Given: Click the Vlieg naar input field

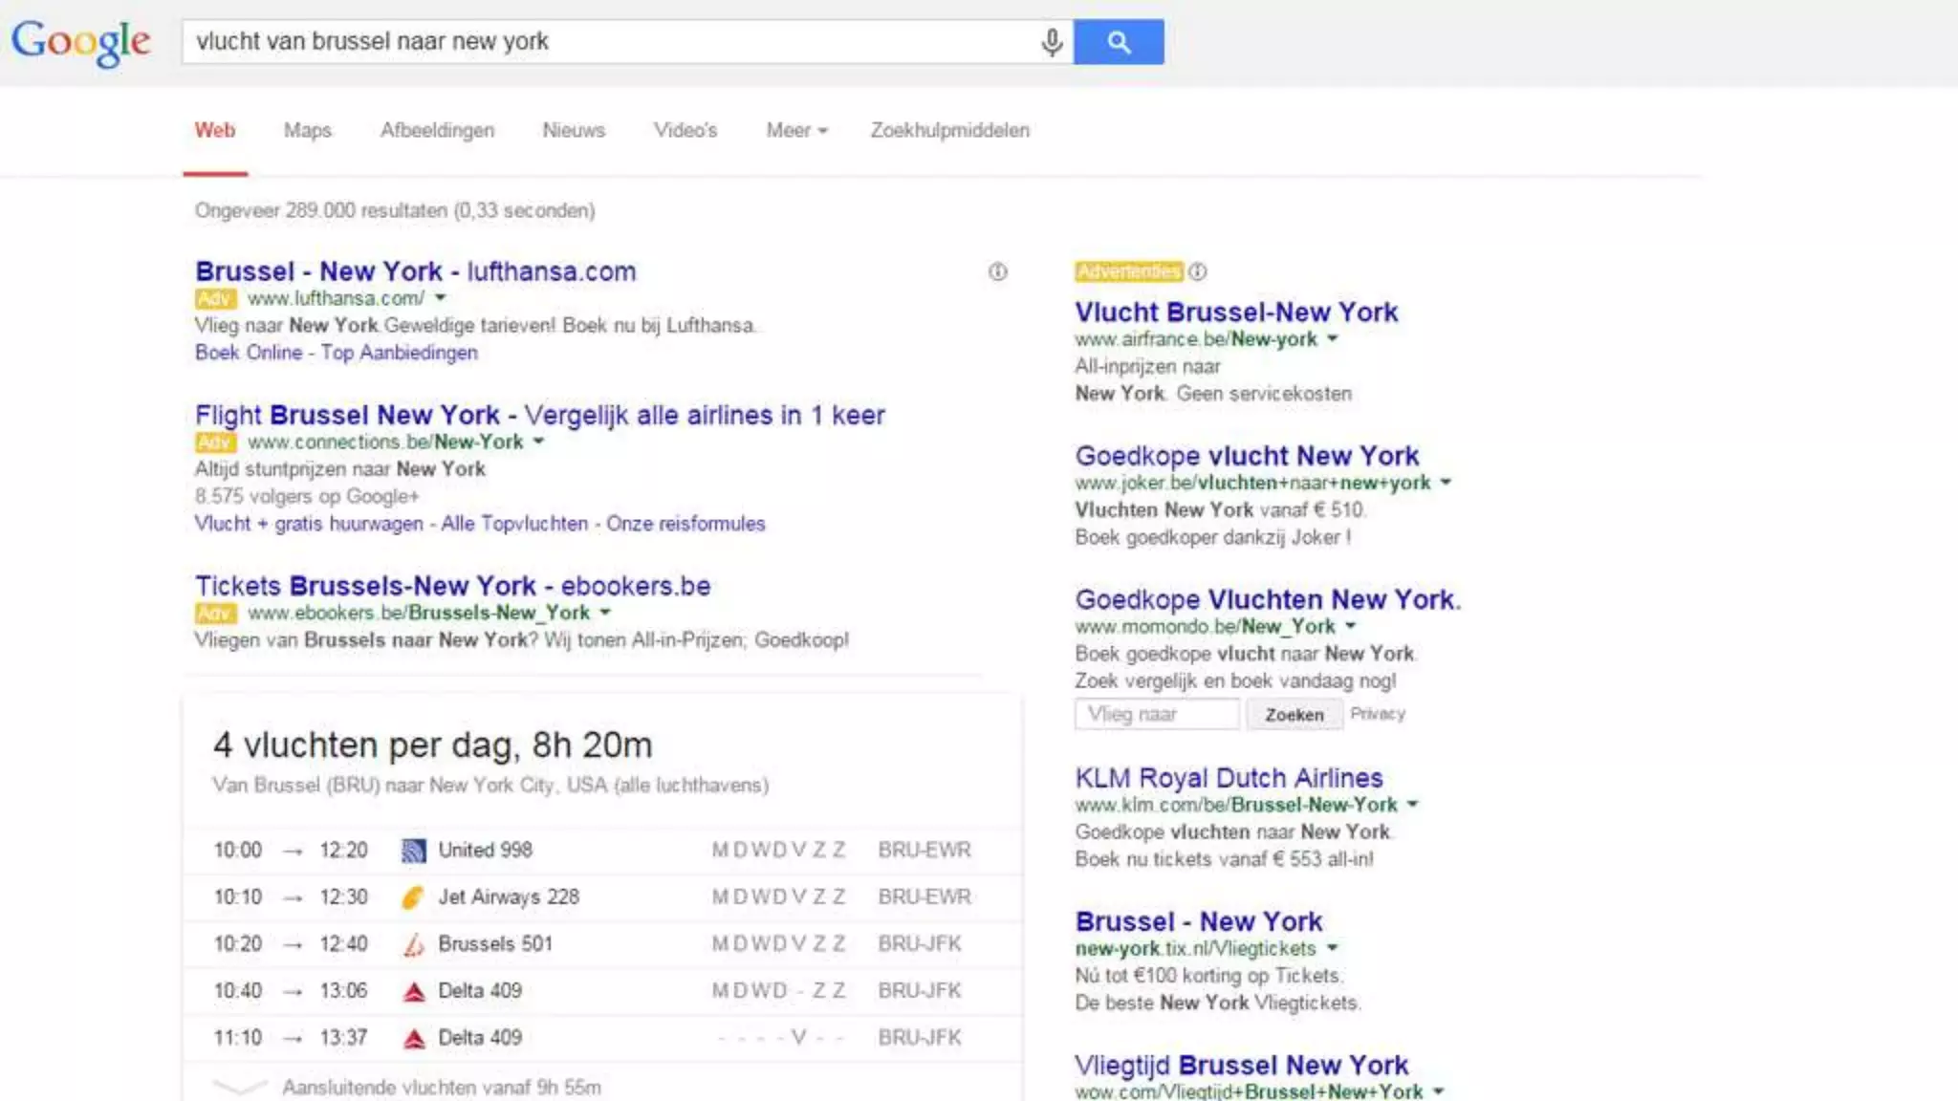Looking at the screenshot, I should (1156, 715).
